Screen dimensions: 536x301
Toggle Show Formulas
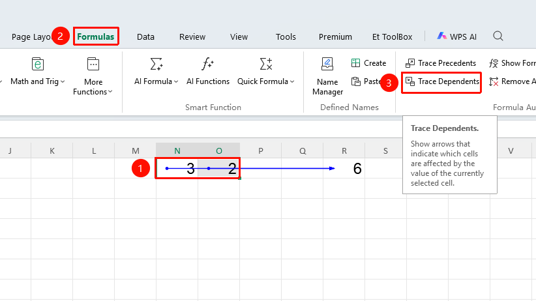(513, 63)
